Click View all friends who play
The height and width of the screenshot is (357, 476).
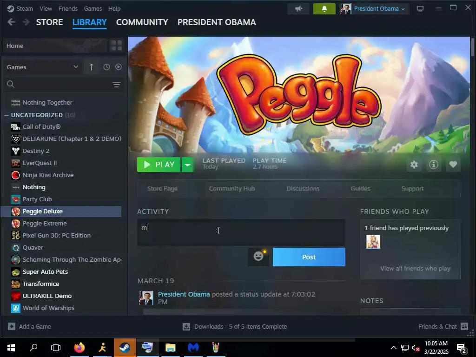pos(415,268)
